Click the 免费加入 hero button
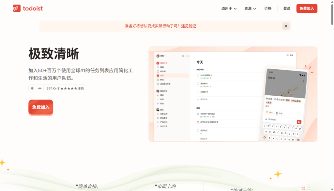The height and width of the screenshot is (191, 334). coord(40,107)
